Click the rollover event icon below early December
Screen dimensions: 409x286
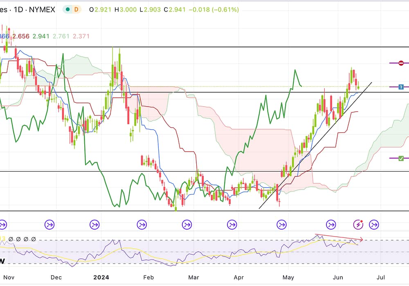tap(49, 224)
